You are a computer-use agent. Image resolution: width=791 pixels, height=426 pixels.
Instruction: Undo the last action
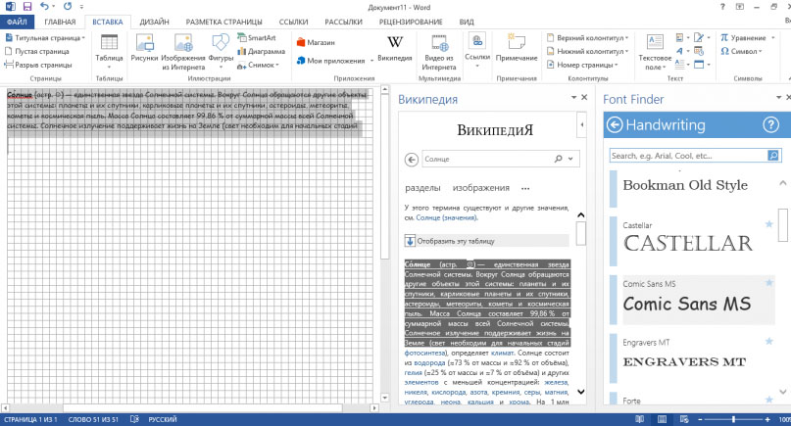45,7
